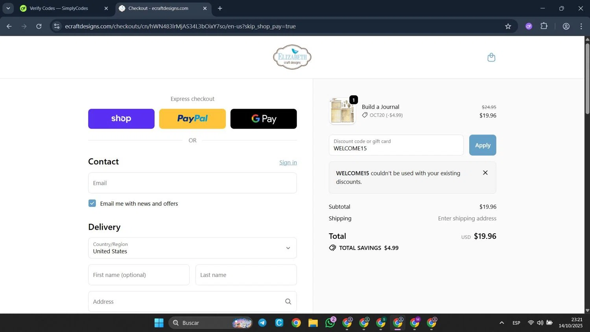590x332 pixels.
Task: Go back to the previous page
Action: point(9,26)
